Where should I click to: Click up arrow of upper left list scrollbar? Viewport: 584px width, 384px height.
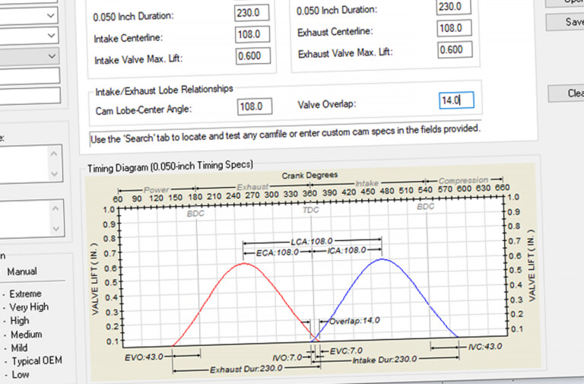pyautogui.click(x=54, y=154)
